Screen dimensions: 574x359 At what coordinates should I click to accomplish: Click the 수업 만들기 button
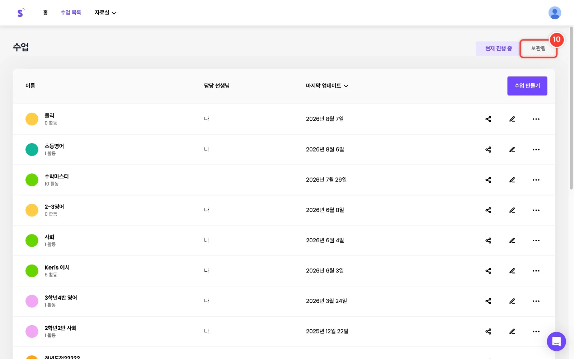click(x=527, y=86)
